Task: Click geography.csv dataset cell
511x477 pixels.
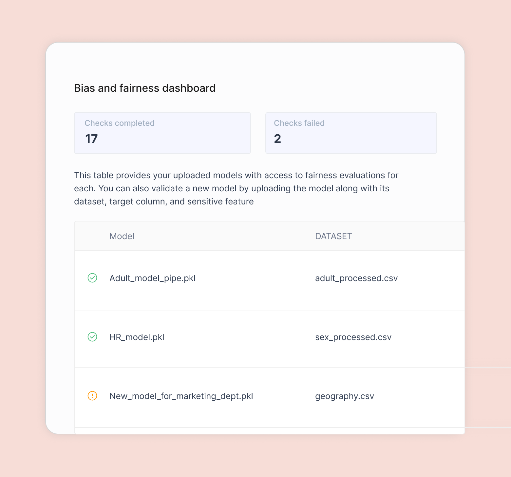Action: [x=345, y=396]
